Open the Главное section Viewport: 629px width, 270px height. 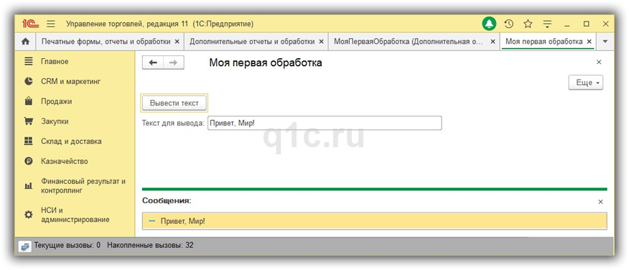(55, 61)
